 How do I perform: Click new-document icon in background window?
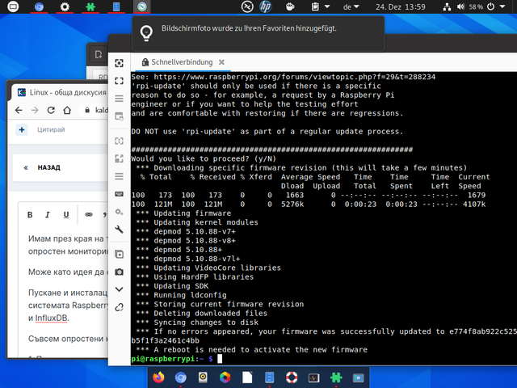pos(99,54)
